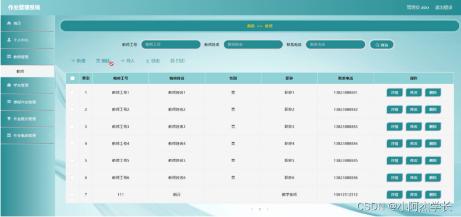Image resolution: width=461 pixels, height=217 pixels.
Task: Check the row 2 checkbox (教师工号2)
Action: [72, 110]
